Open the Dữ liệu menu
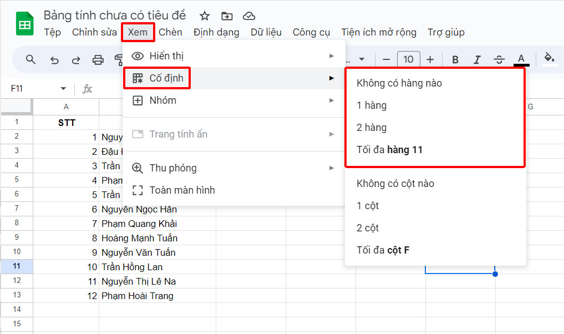Viewport: 564px width, 334px height. pyautogui.click(x=266, y=32)
